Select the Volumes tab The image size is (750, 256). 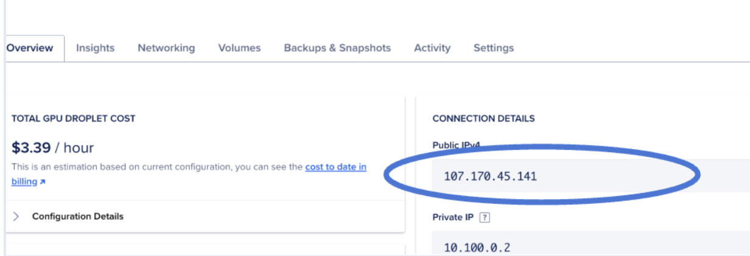[239, 48]
